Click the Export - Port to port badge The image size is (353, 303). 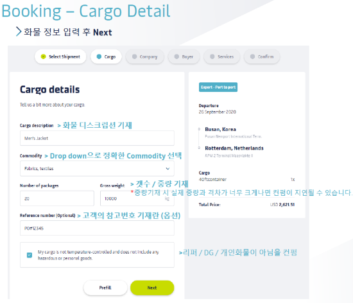[x=218, y=87]
